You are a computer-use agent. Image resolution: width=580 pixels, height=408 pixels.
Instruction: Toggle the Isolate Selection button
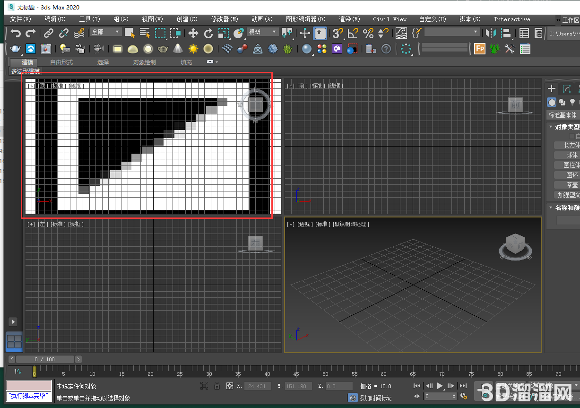tap(204, 386)
